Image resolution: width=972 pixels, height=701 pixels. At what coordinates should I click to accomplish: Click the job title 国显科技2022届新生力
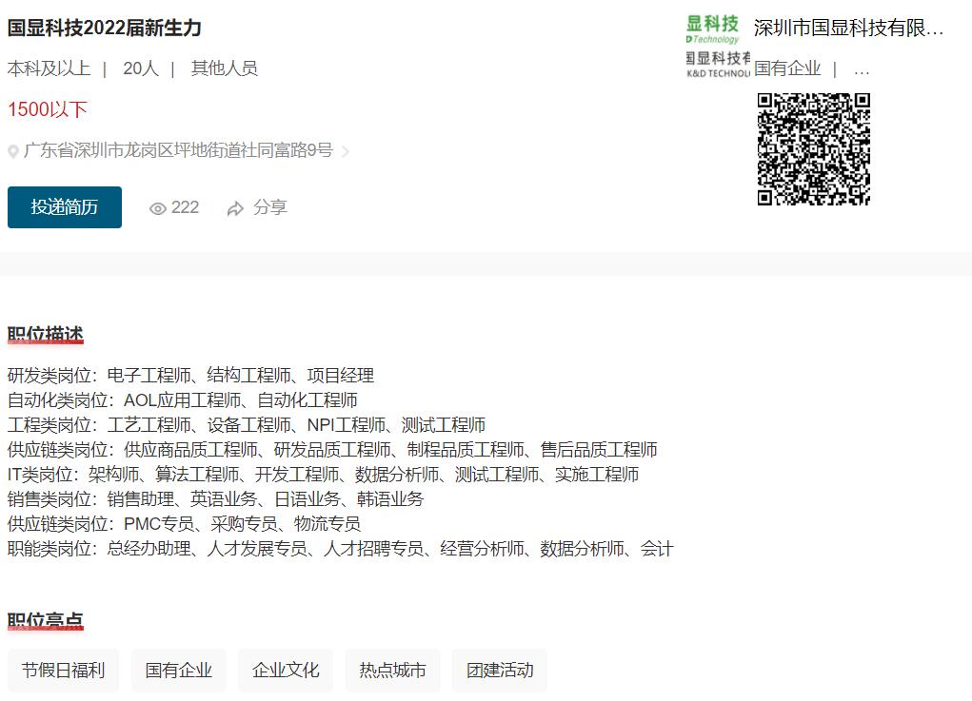tap(104, 28)
